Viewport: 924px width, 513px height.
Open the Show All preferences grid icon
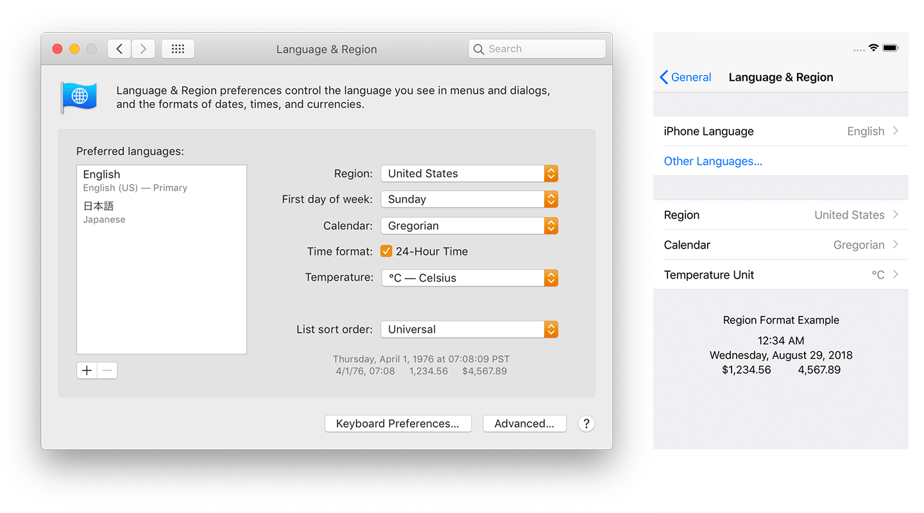[178, 49]
